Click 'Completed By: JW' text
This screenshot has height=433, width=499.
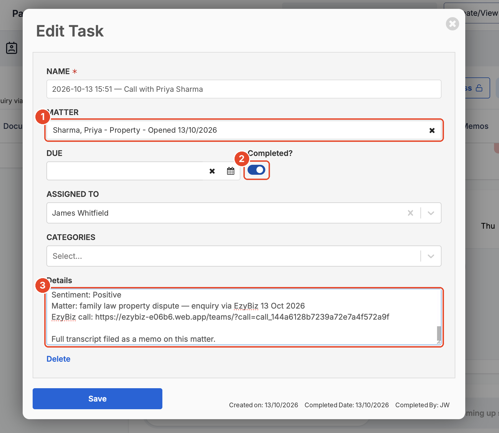point(422,405)
